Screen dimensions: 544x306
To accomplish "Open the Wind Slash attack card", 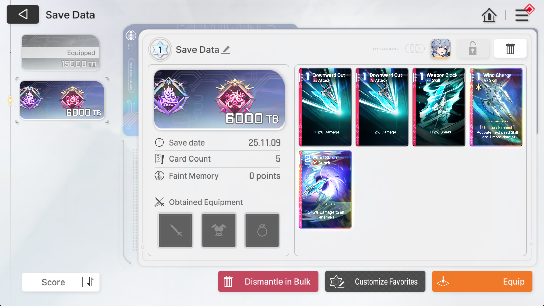I will [325, 190].
